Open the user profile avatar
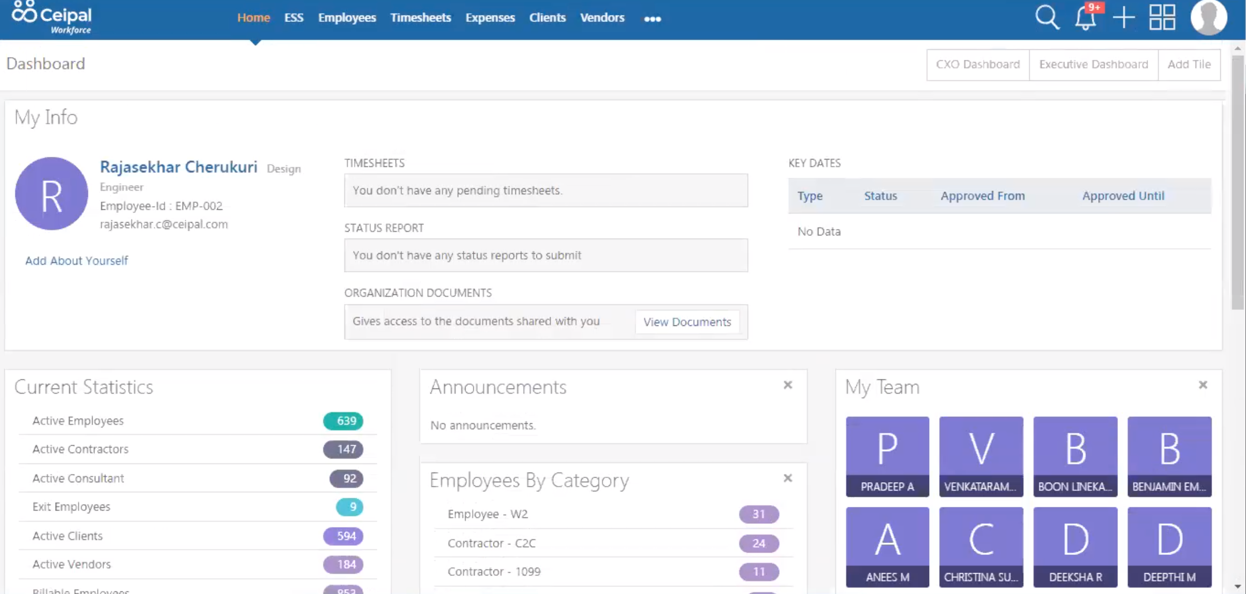 1209,18
